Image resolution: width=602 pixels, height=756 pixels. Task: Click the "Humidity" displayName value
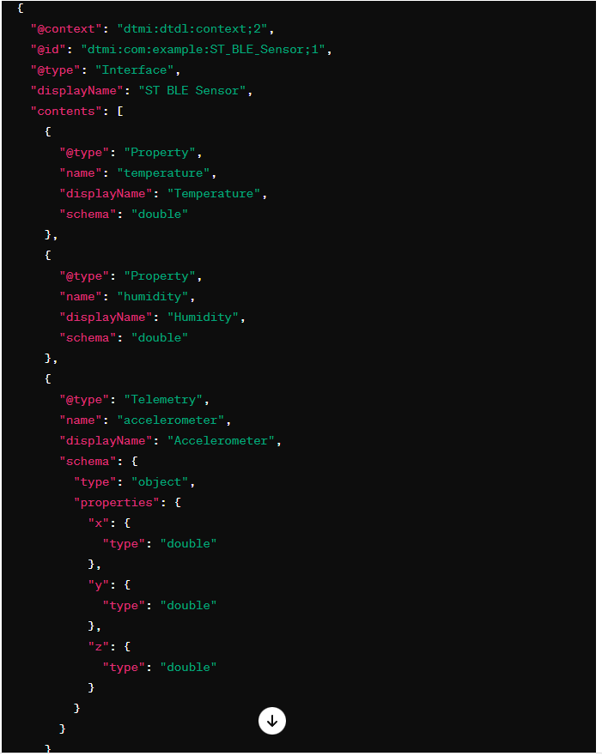point(203,318)
